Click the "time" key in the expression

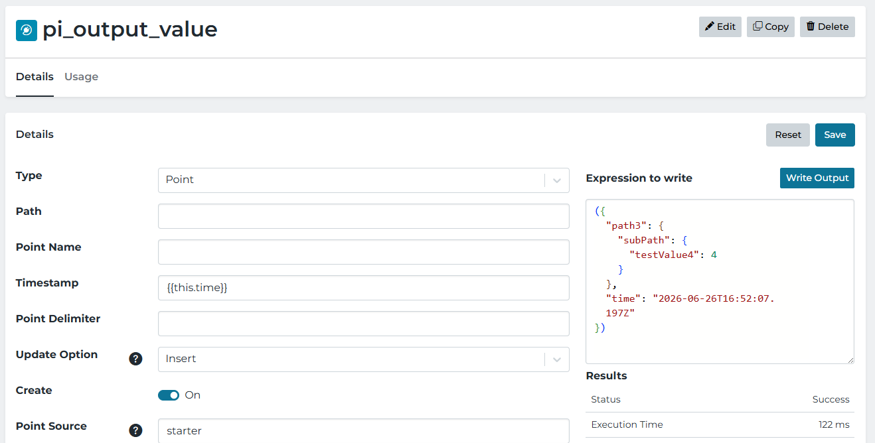point(622,298)
